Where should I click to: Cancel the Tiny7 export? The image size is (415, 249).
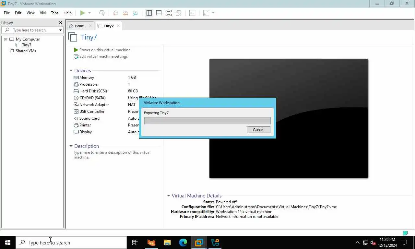point(258,130)
